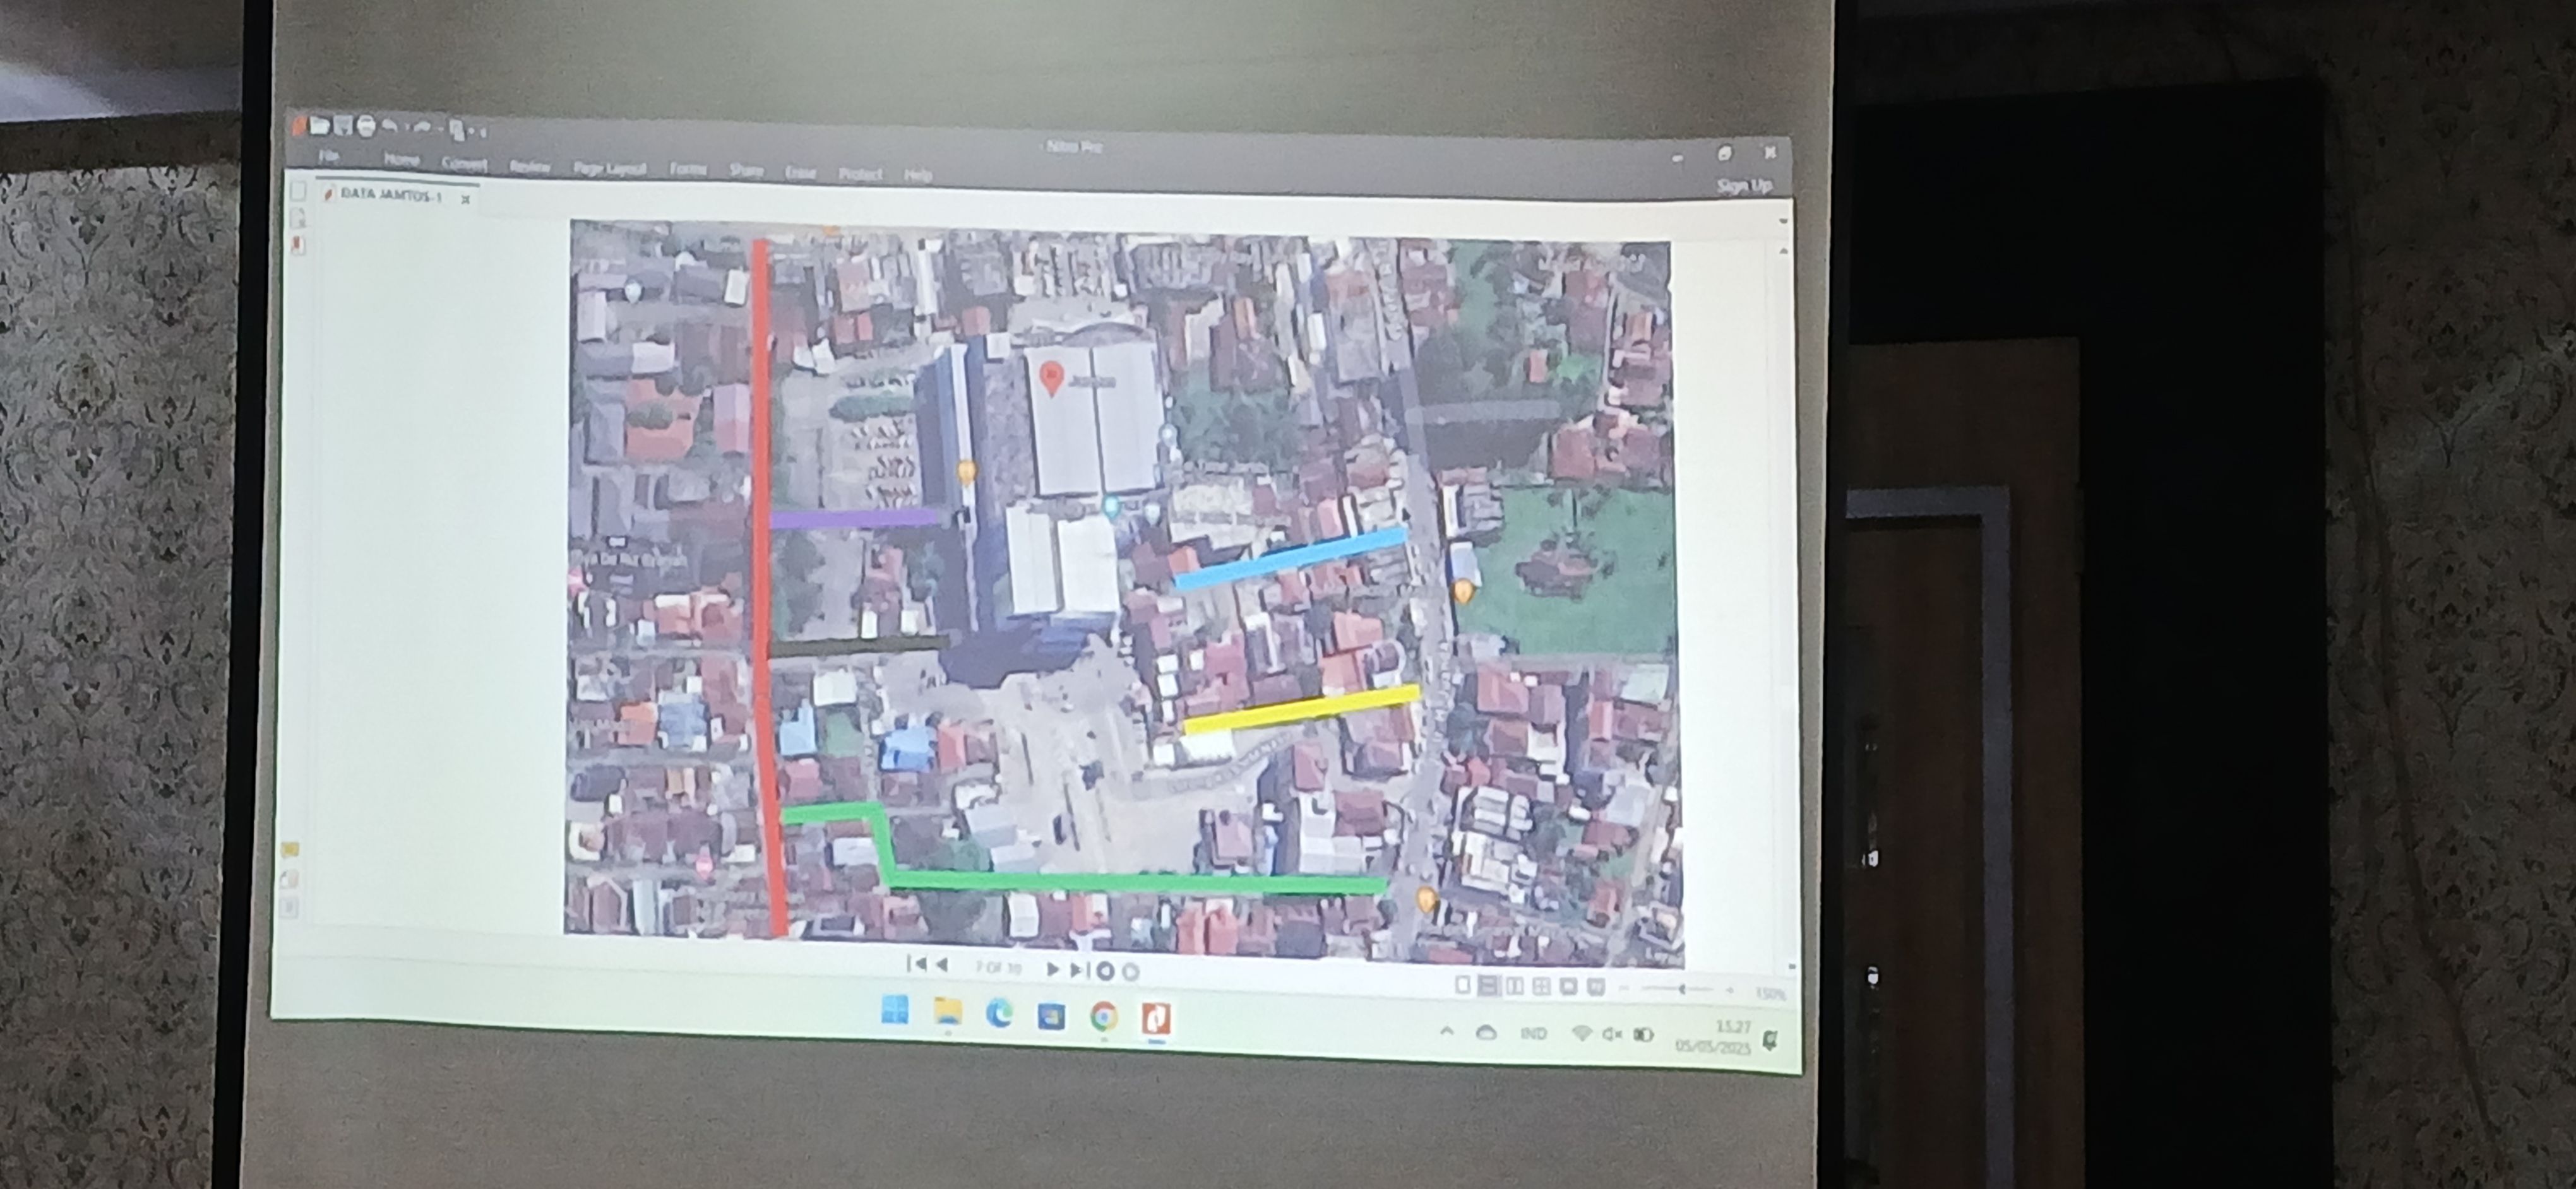
Task: Click the Undo arrow in quick access toolbar
Action: 391,126
